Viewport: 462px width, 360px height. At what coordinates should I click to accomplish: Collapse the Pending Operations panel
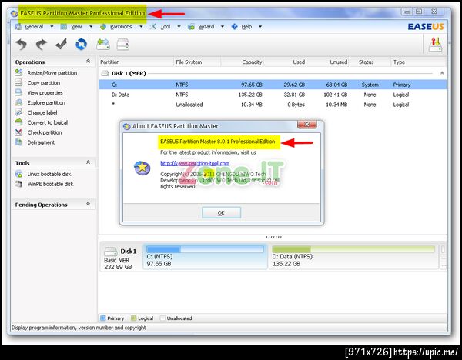click(88, 204)
